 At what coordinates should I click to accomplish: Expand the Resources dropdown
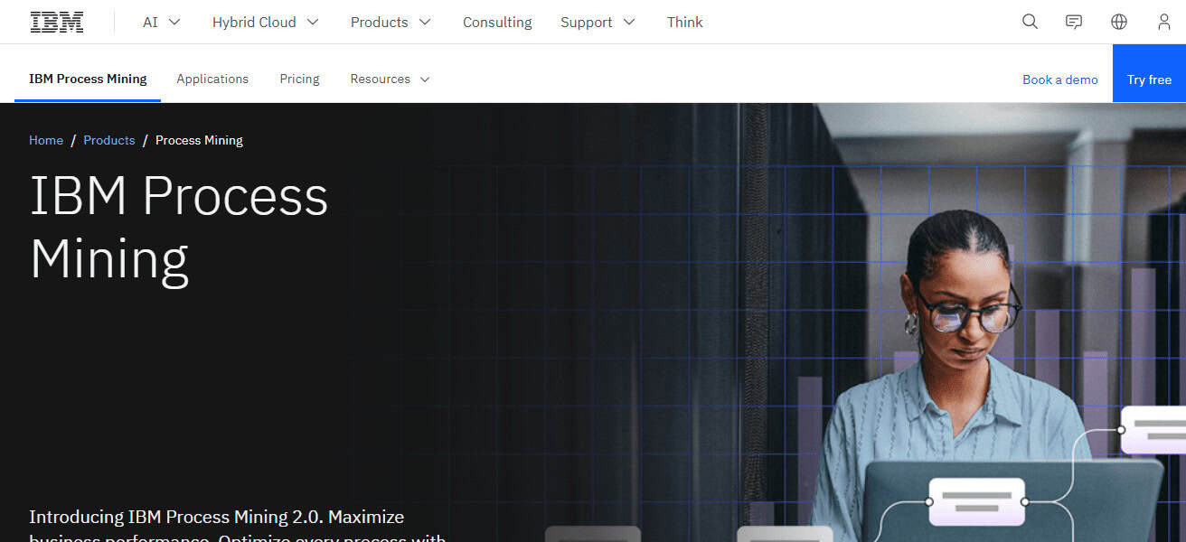pyautogui.click(x=390, y=79)
